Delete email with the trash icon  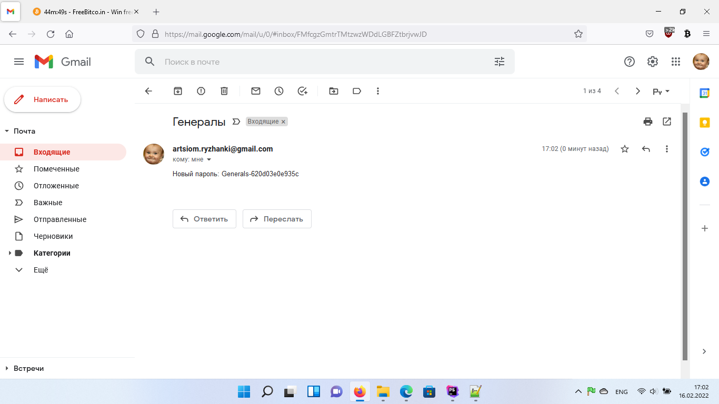224,91
